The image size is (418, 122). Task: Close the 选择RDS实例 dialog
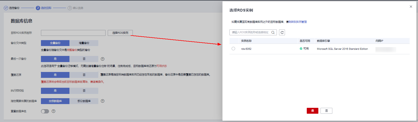411,7
